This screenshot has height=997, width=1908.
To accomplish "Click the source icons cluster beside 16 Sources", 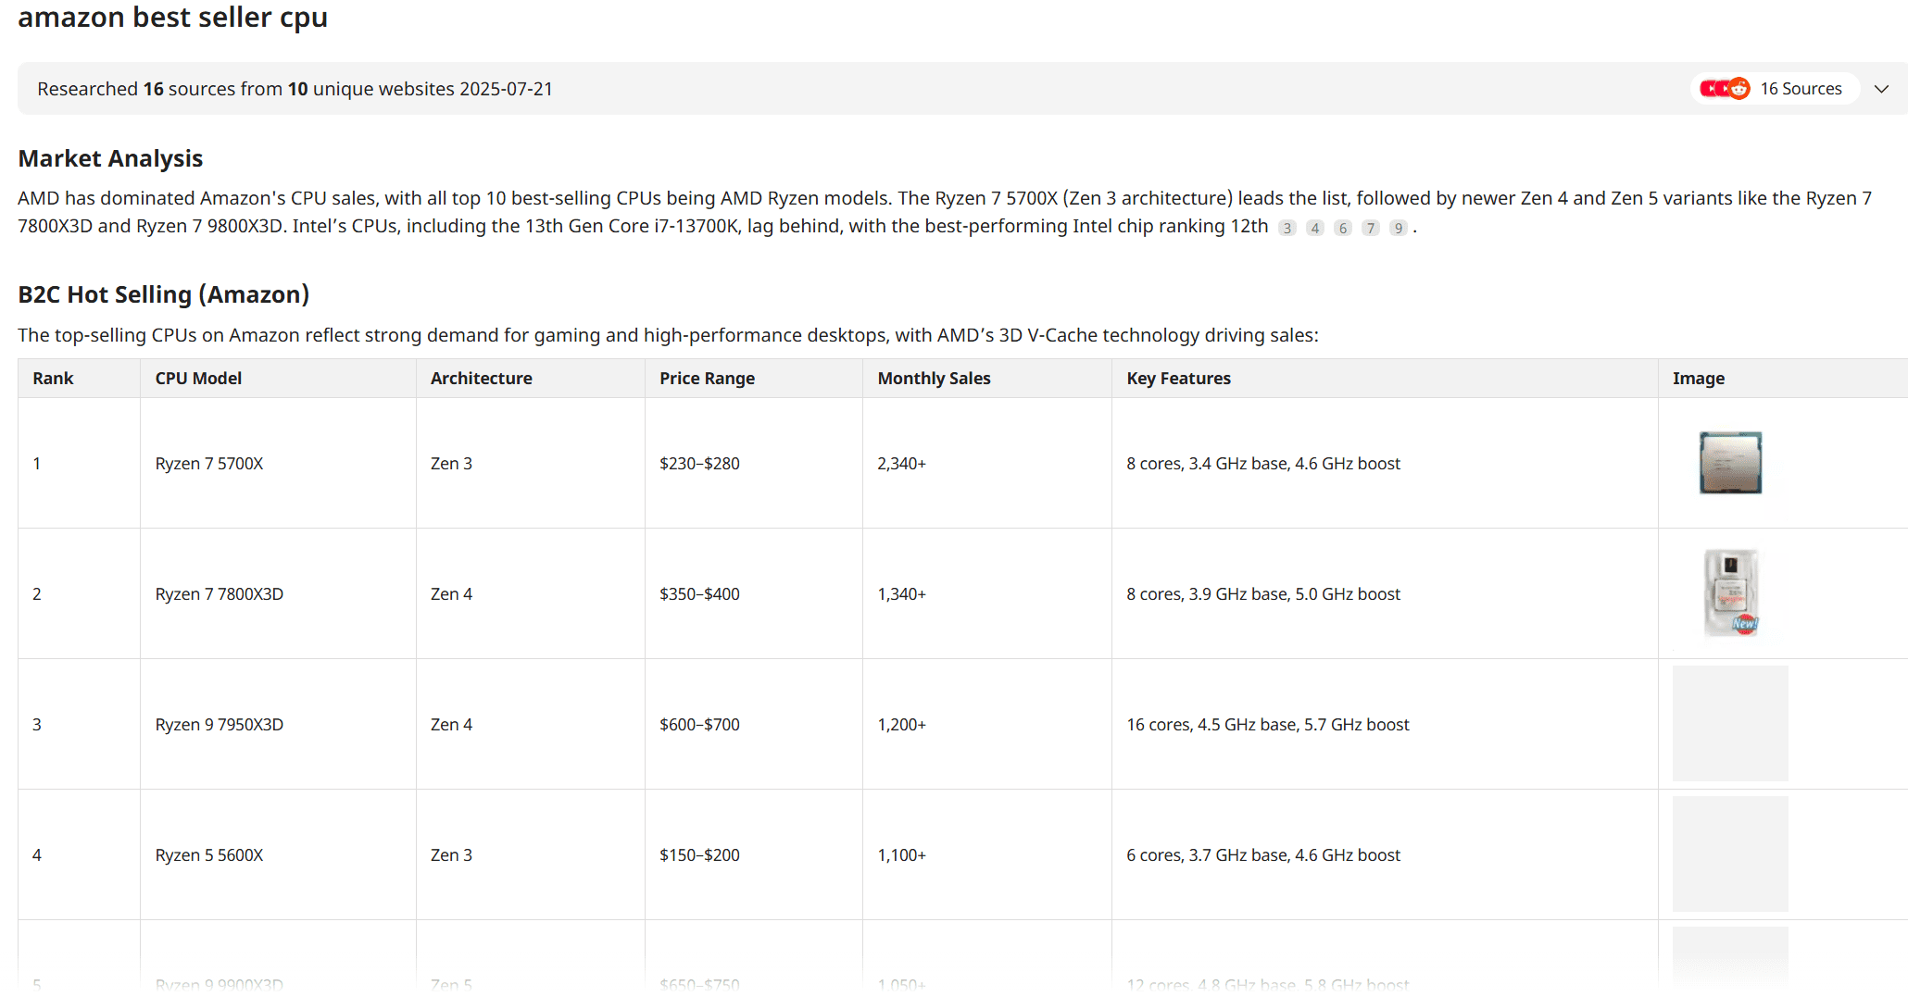I will pyautogui.click(x=1725, y=89).
